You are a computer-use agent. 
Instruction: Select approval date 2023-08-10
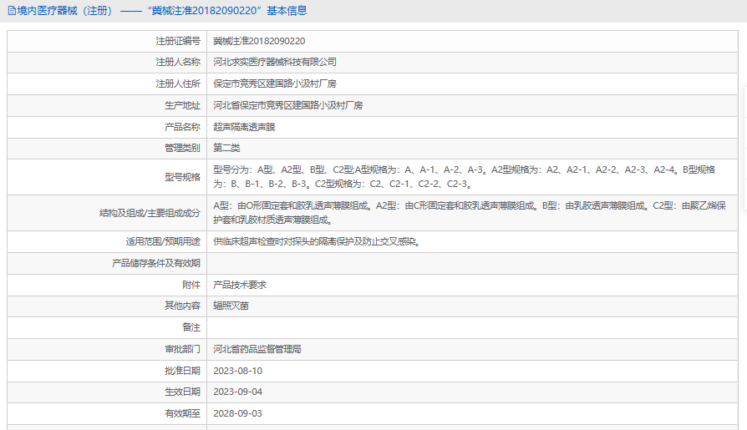(238, 371)
